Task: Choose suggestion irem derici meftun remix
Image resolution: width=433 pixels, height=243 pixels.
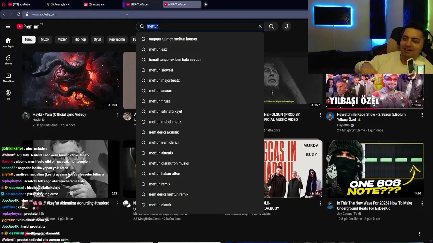Action: tap(200, 194)
